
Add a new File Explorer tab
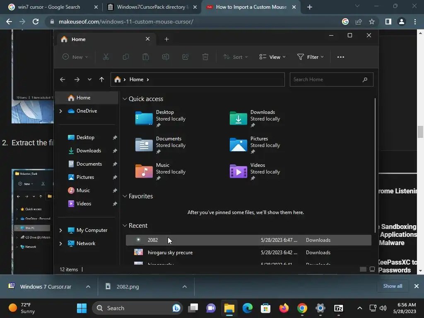click(x=166, y=39)
